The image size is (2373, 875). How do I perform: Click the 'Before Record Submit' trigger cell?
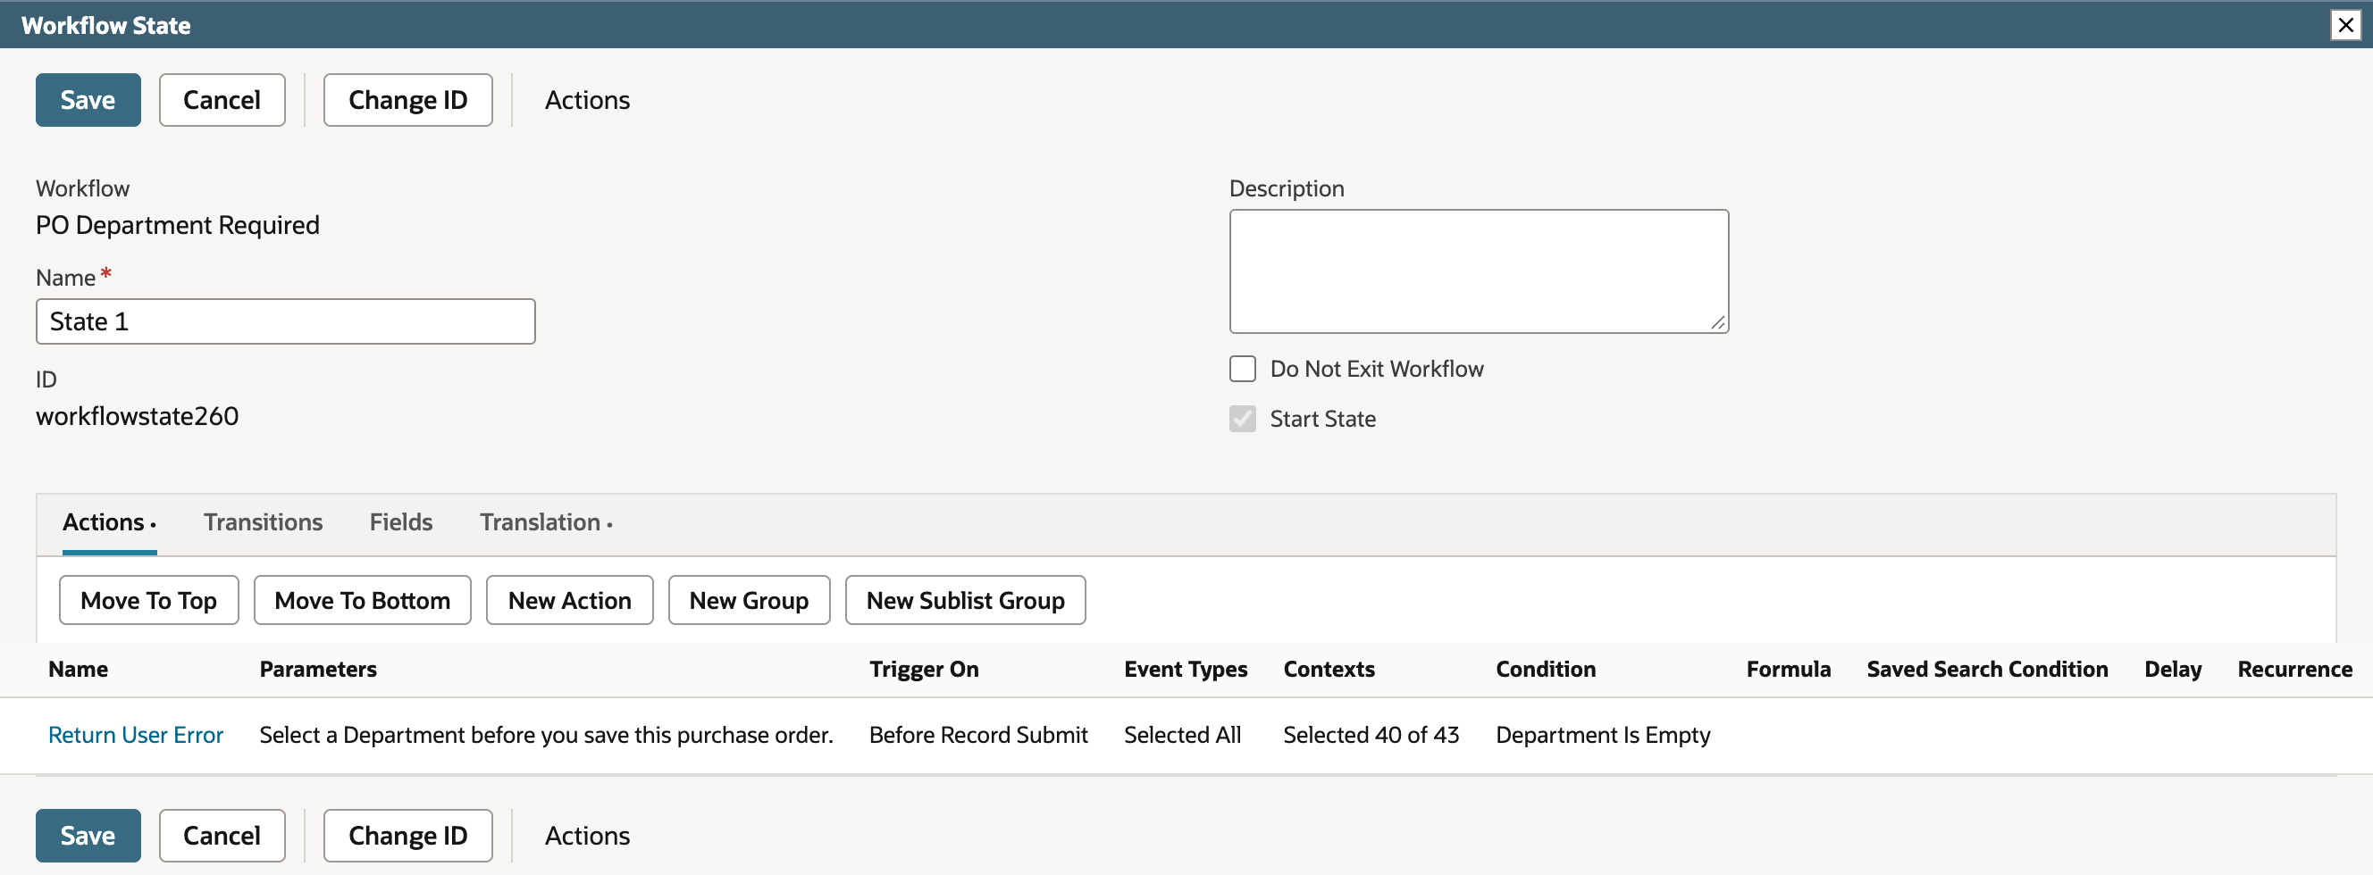click(978, 735)
